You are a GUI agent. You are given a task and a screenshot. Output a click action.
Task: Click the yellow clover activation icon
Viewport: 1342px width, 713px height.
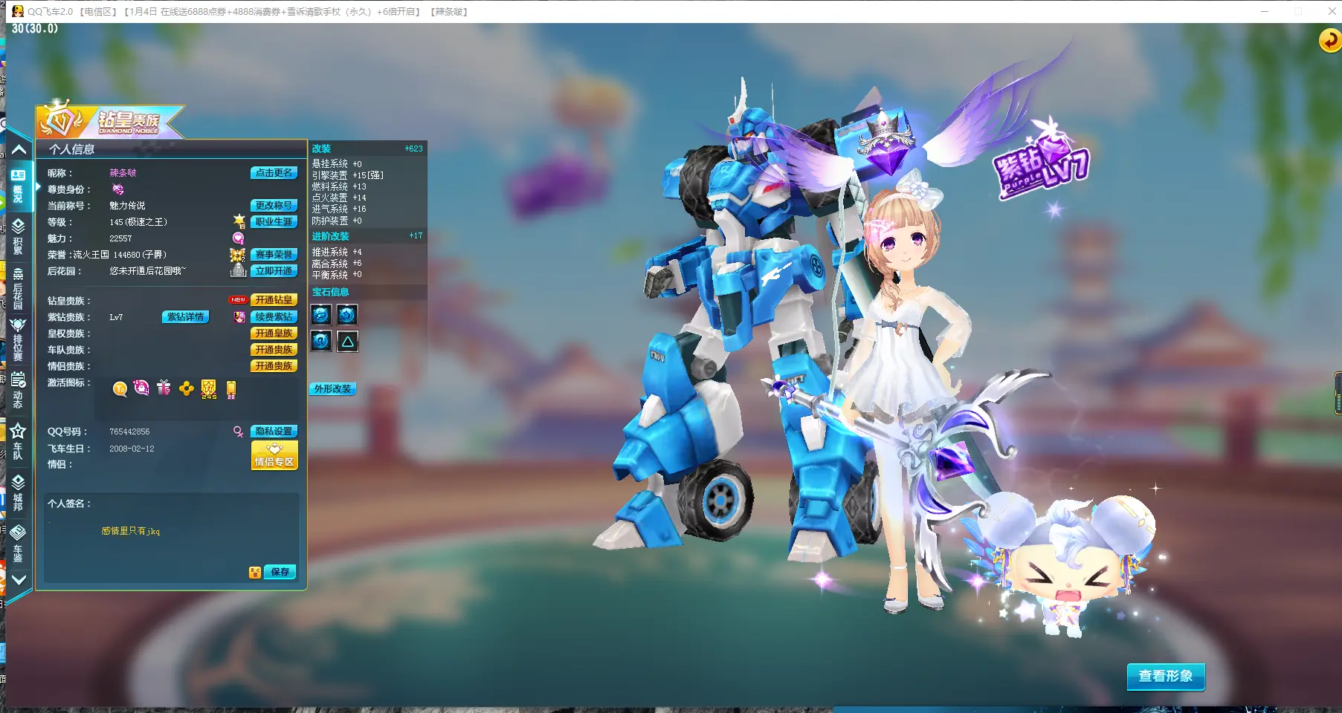[x=186, y=388]
